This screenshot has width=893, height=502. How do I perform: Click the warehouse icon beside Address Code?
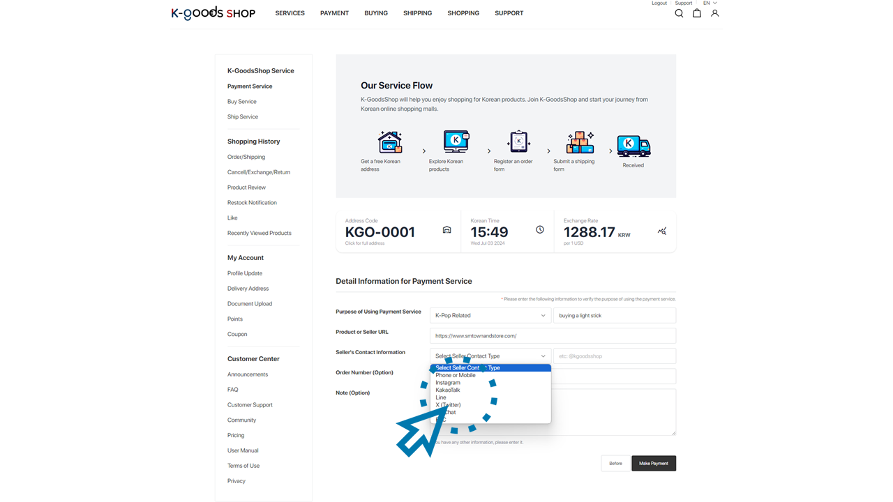(447, 230)
